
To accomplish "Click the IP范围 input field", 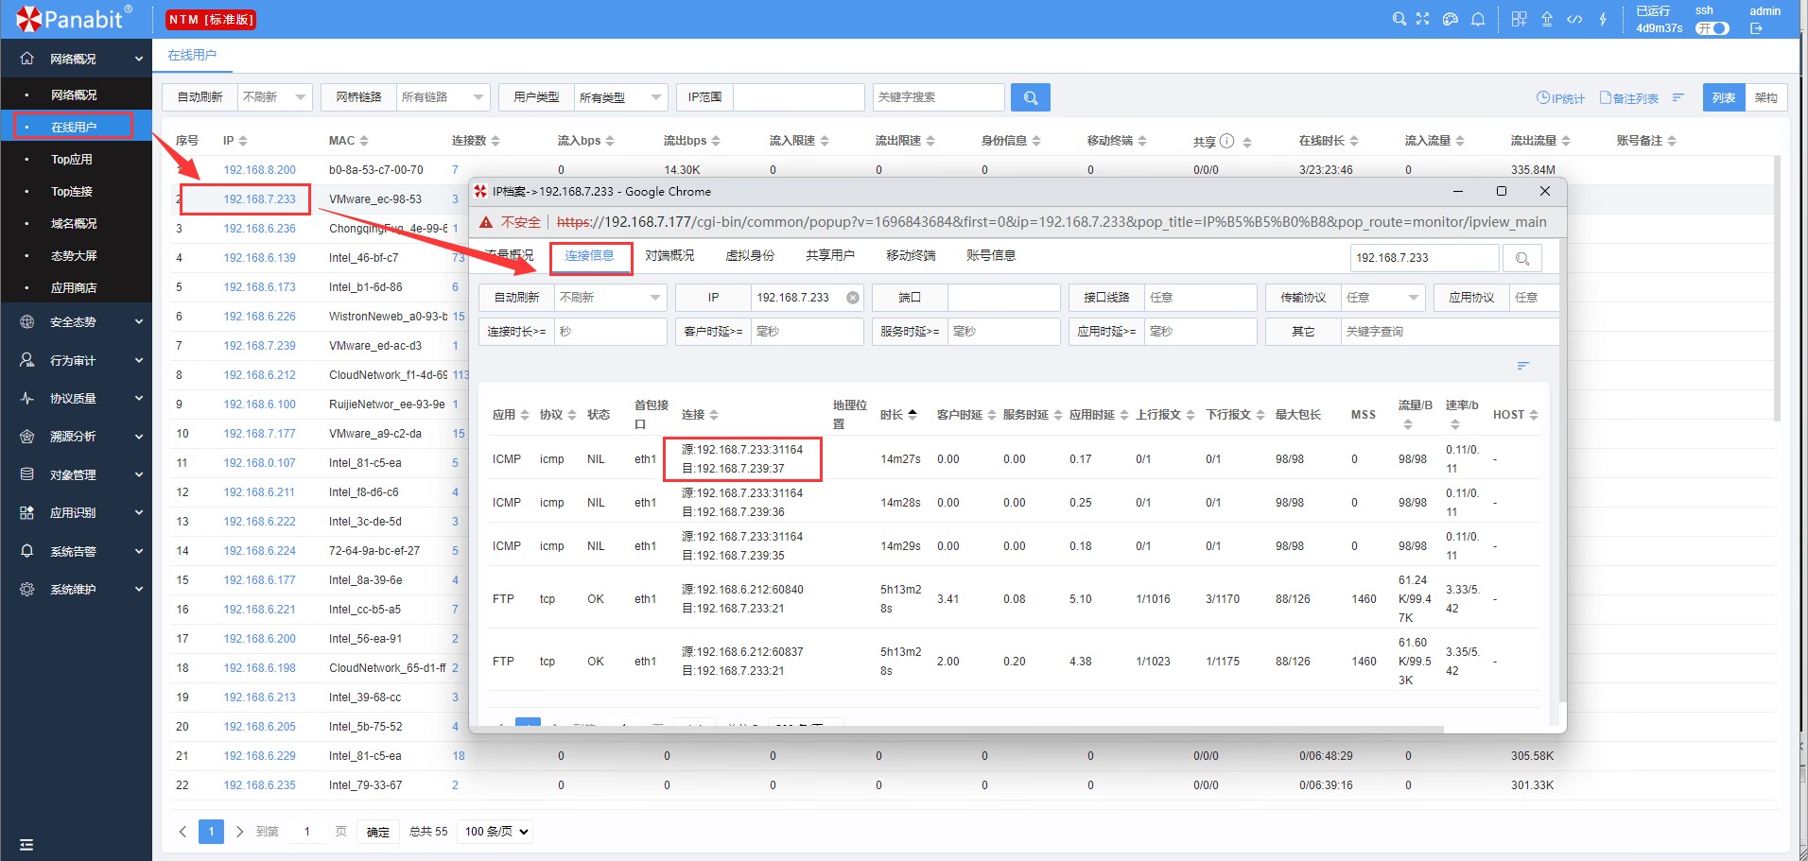I will coord(798,97).
